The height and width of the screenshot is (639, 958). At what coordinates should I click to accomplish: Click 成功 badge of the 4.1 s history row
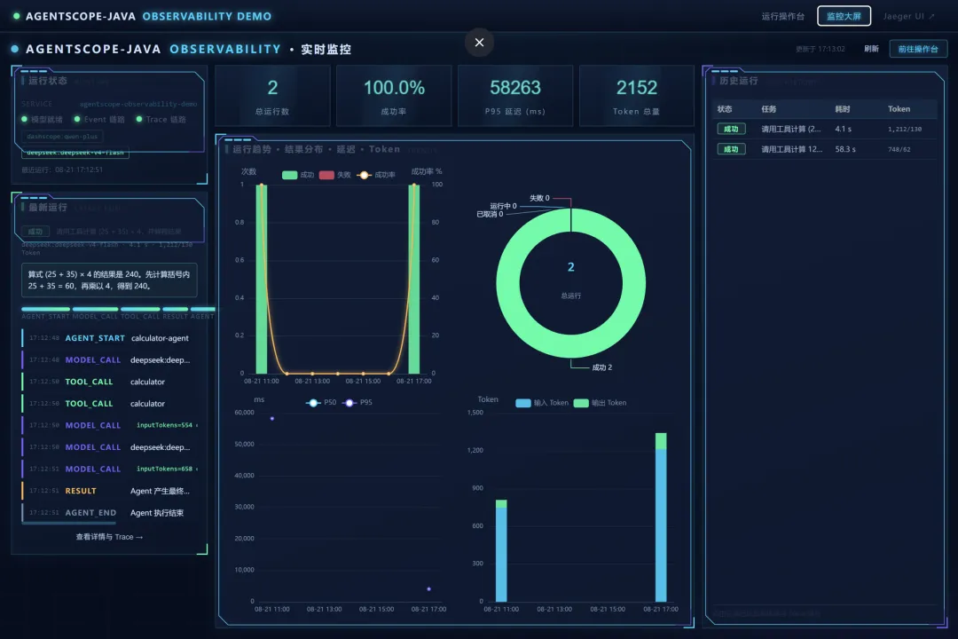pyautogui.click(x=731, y=129)
